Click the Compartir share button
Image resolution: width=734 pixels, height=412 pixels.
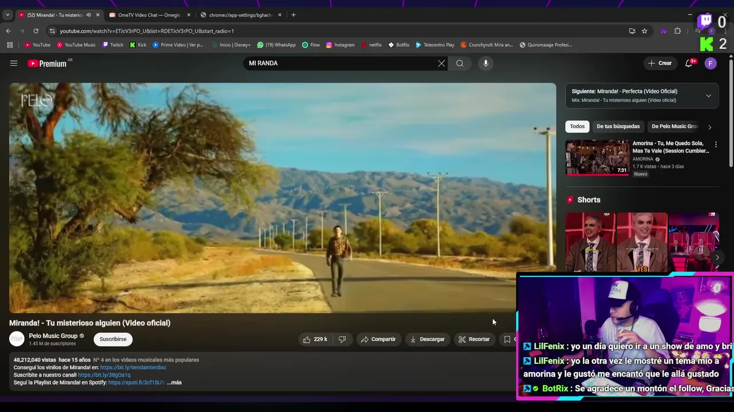point(378,339)
